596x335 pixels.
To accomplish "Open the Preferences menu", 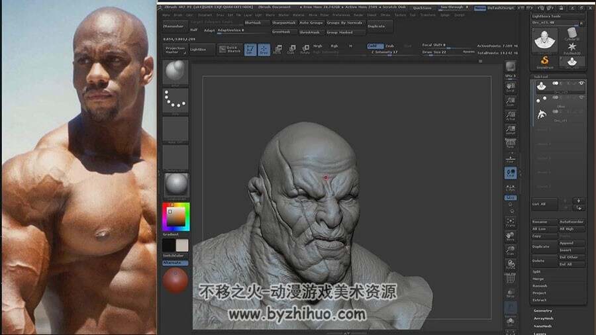I will (341, 15).
